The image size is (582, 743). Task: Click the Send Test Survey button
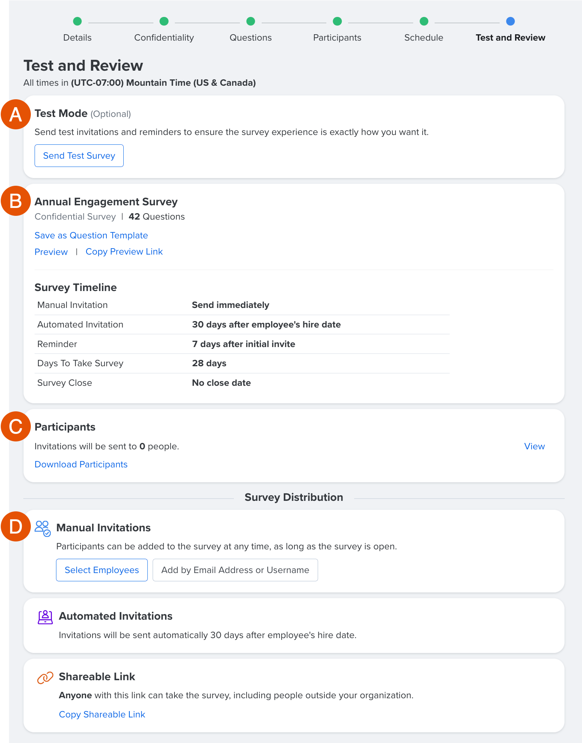(79, 156)
